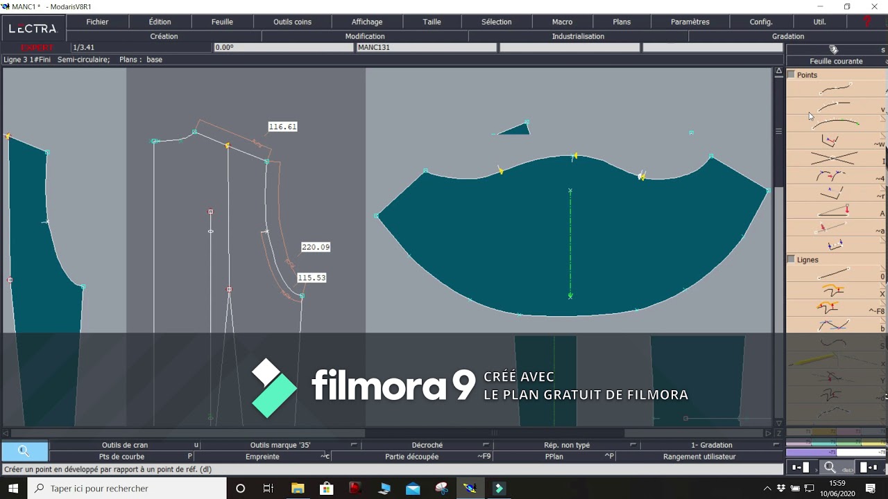The width and height of the screenshot is (888, 499).
Task: Open the Paramètres menu
Action: (690, 22)
